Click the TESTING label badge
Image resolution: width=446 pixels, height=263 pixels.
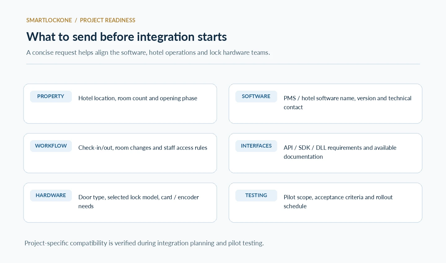click(x=256, y=196)
